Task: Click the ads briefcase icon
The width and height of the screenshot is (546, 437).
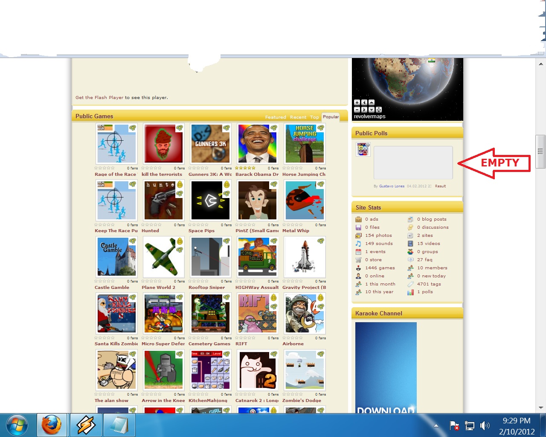Action: tap(358, 219)
